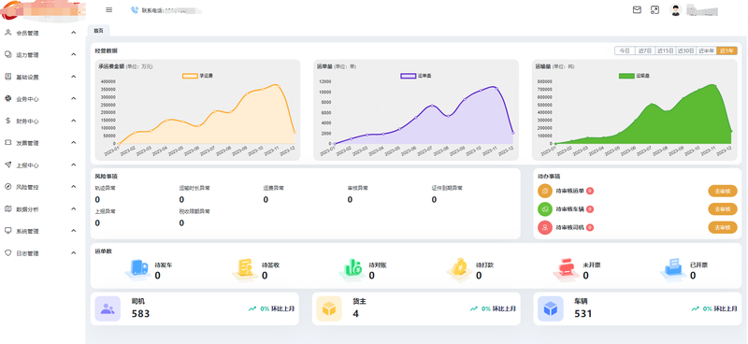Image resolution: width=748 pixels, height=344 pixels.
Task: Click the 待发车 truck icon
Action: 138,269
